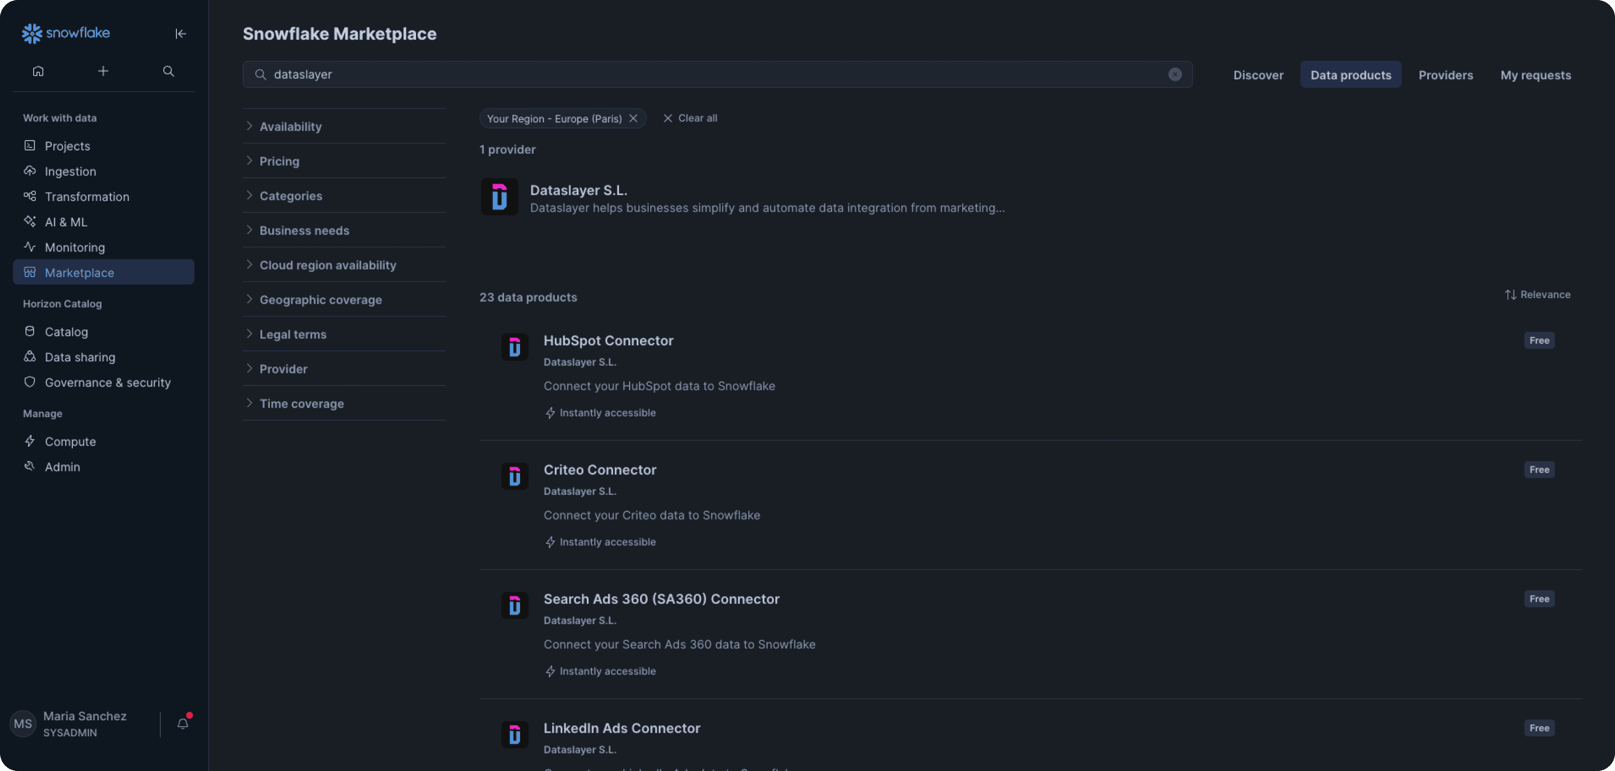Collapse the sidebar with the arrow icon
Viewport: 1615px width, 771px height.
click(180, 34)
